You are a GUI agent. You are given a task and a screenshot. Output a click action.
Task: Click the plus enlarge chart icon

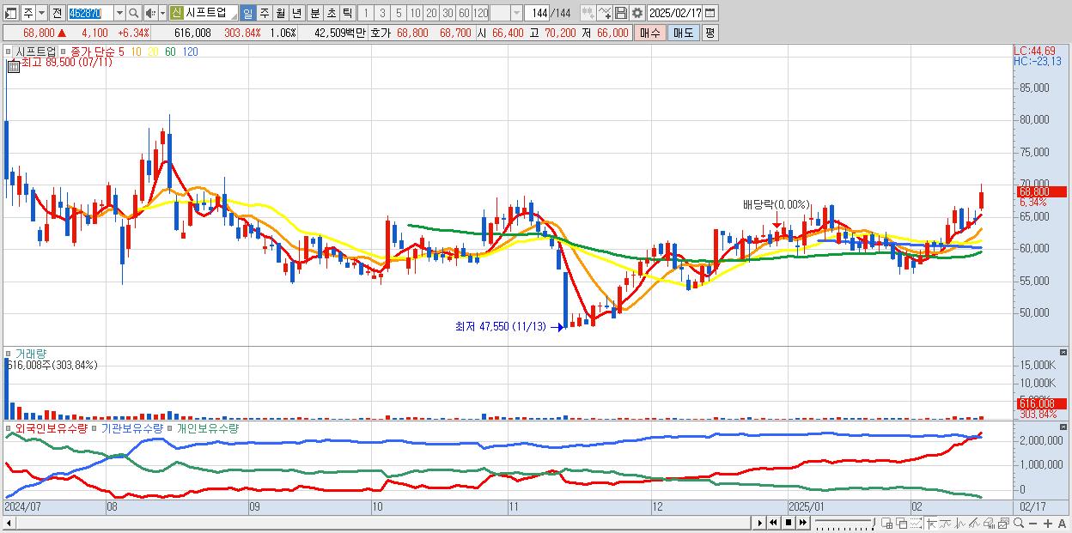(1048, 523)
